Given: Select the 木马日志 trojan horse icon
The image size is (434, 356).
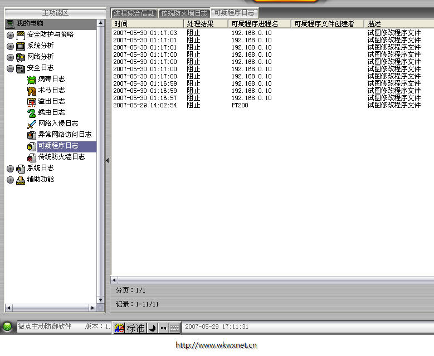Looking at the screenshot, I should click(x=32, y=90).
